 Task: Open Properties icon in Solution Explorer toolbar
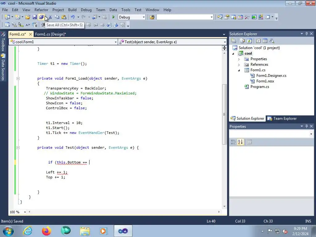click(x=234, y=41)
